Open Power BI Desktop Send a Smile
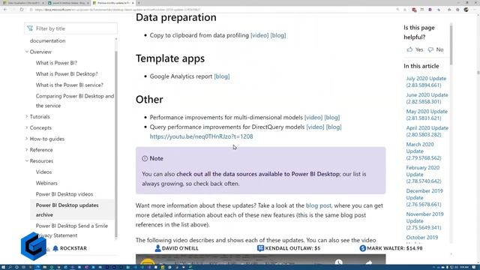This screenshot has width=480, height=270. 72,226
